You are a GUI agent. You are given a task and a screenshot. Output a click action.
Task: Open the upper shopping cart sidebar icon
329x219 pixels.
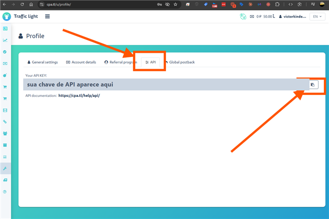coord(5,87)
